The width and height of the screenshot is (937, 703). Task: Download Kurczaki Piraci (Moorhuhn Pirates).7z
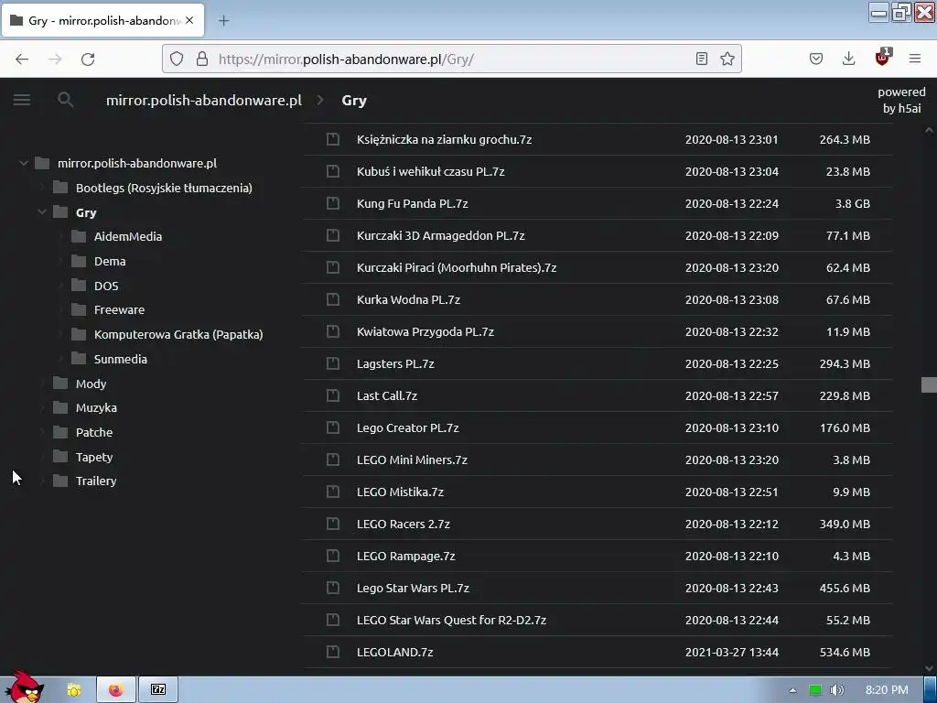(457, 268)
